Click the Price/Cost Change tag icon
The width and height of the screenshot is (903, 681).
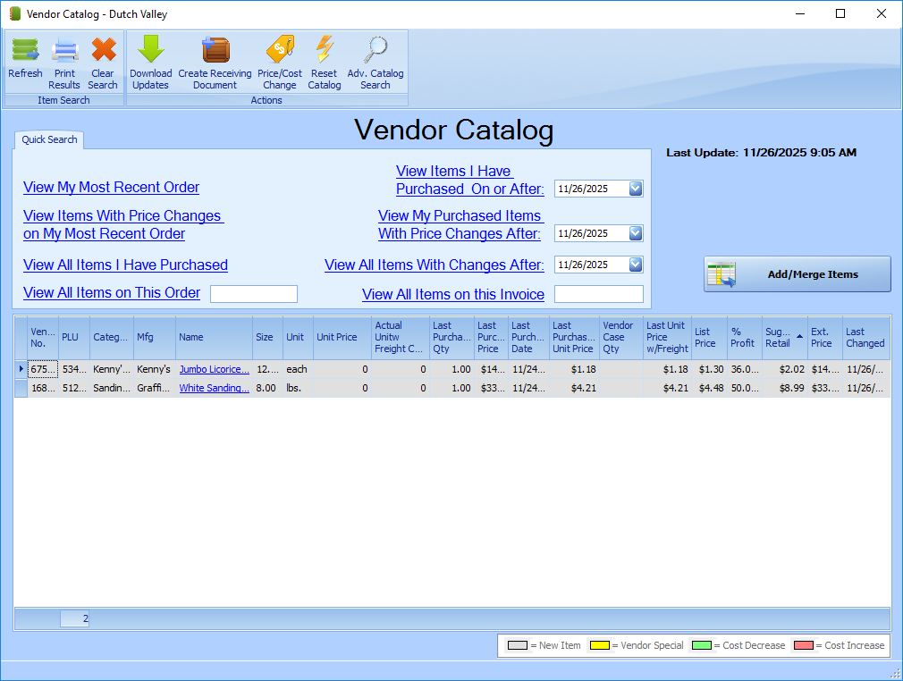click(x=279, y=51)
